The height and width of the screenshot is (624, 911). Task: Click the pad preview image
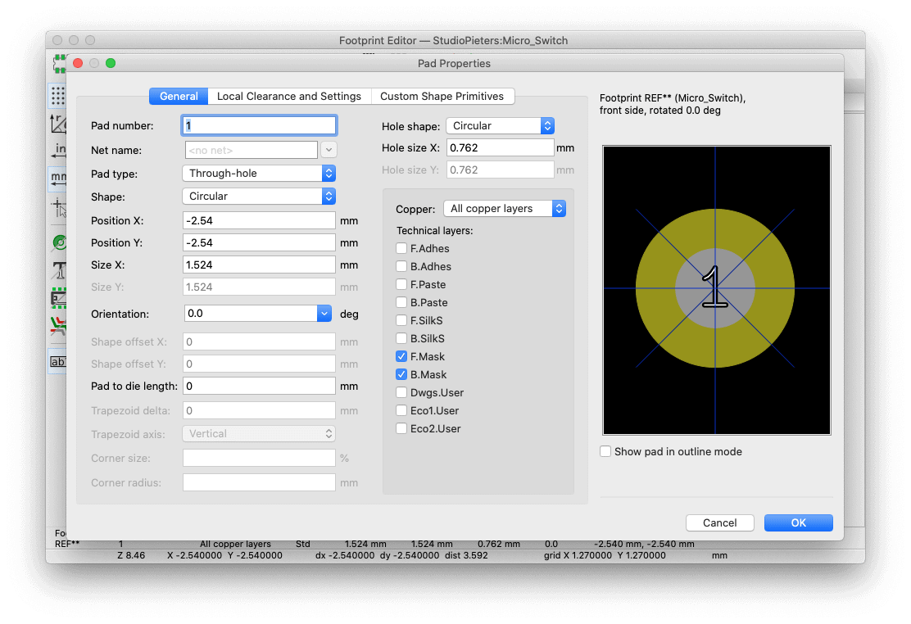[x=716, y=290]
